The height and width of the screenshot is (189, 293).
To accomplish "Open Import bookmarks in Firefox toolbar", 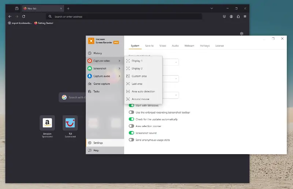I will click(20, 23).
